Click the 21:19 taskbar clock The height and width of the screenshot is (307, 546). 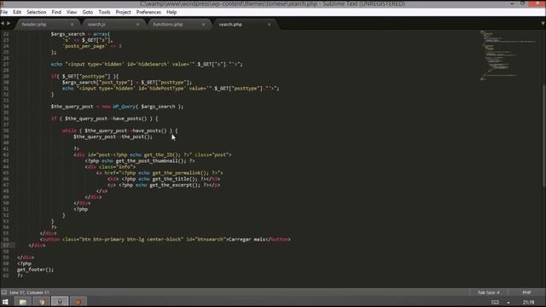(528, 302)
